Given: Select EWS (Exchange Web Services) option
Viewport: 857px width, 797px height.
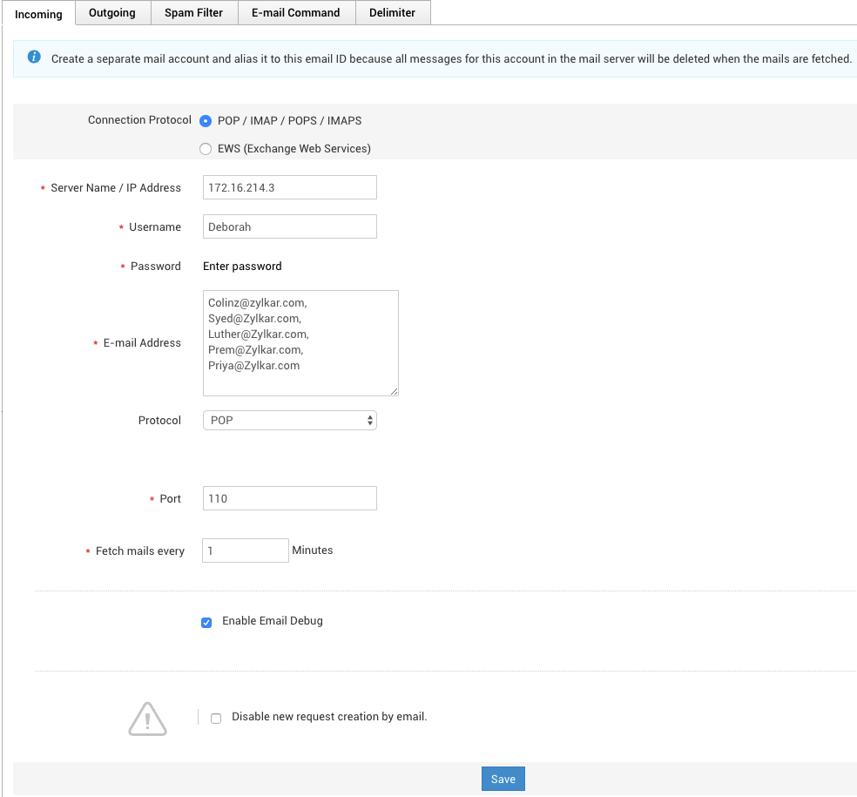Looking at the screenshot, I should 206,149.
